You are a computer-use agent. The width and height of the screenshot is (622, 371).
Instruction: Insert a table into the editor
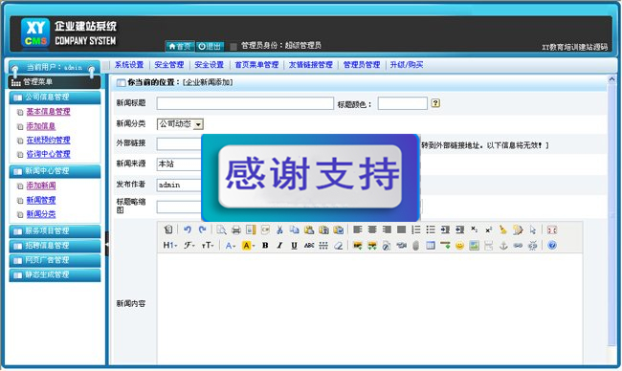tap(431, 246)
